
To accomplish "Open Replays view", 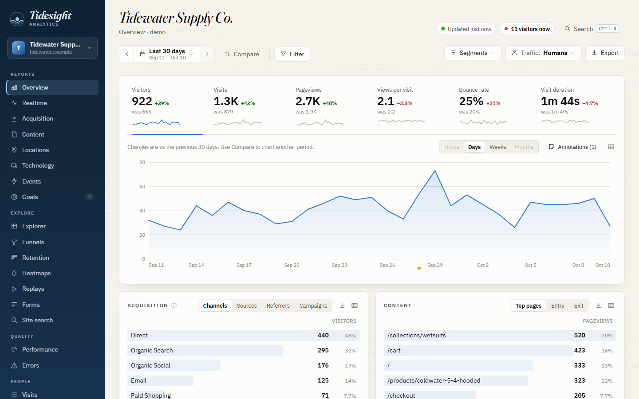I will [52, 289].
